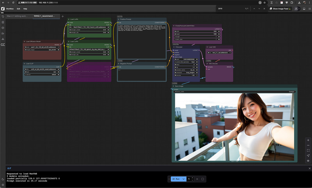Open the hamburger menu in top bar

tap(310, 9)
